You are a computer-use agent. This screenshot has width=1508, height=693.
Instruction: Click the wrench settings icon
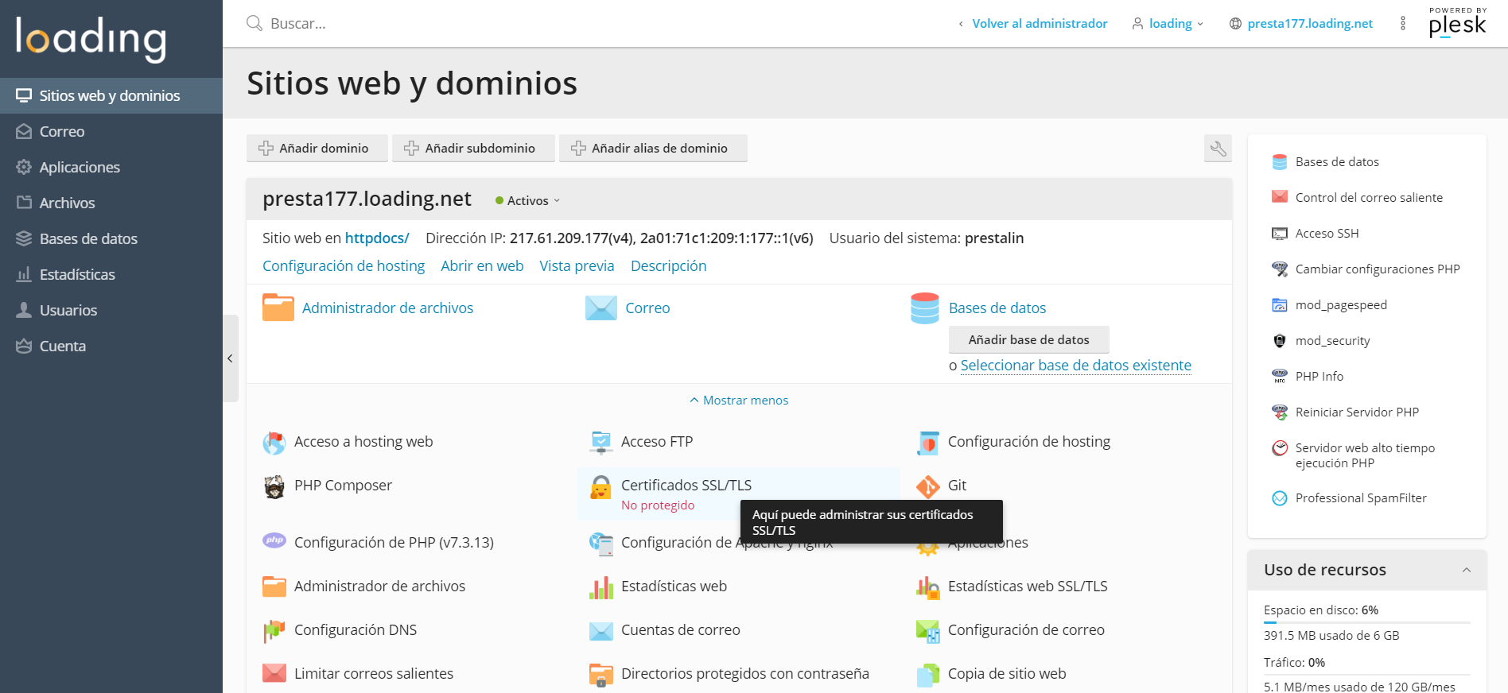pyautogui.click(x=1218, y=148)
